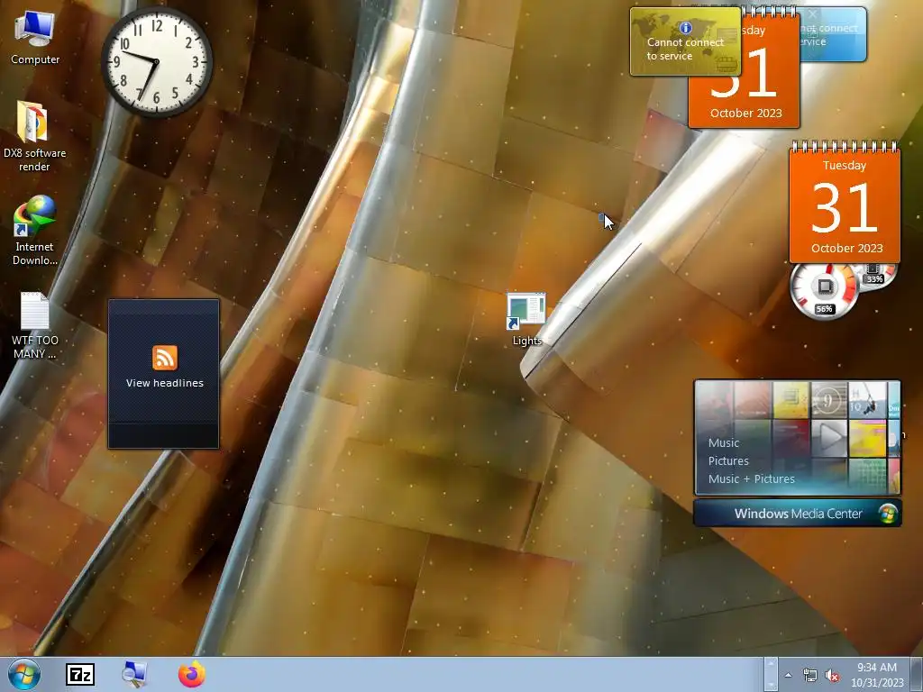Screen dimensions: 923x692
Task: Launch 7-Zip from the taskbar
Action: coord(80,674)
